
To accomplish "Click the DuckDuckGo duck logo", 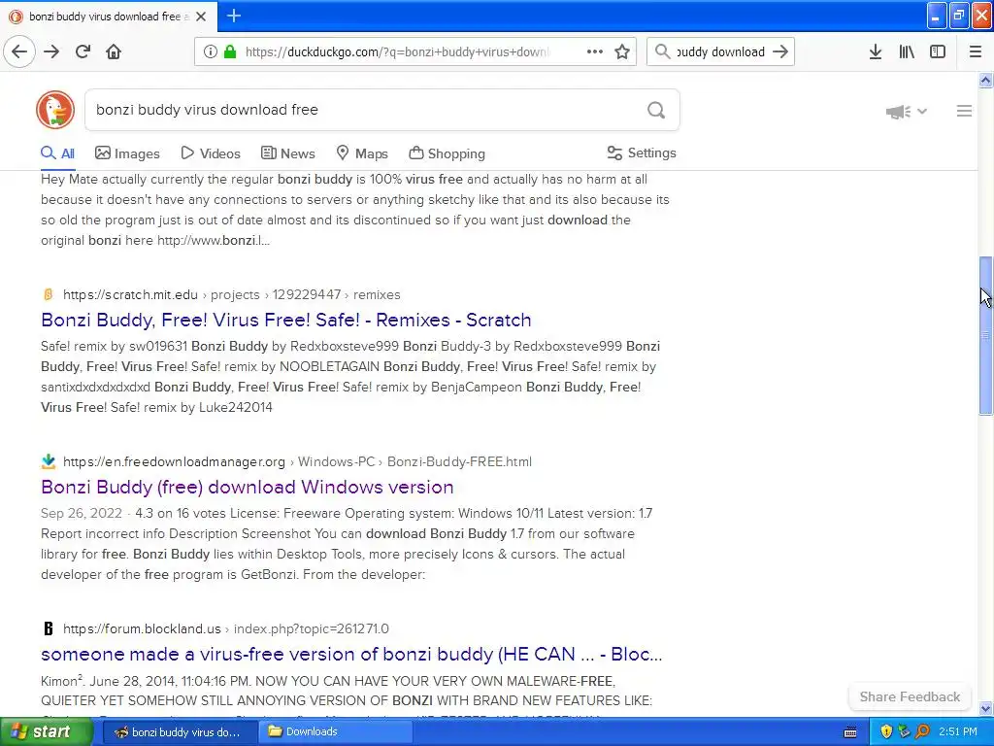I will point(55,110).
